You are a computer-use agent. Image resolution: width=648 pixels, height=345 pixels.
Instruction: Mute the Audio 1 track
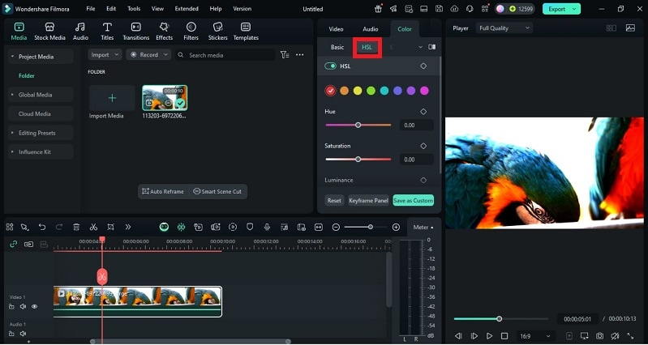[24, 334]
